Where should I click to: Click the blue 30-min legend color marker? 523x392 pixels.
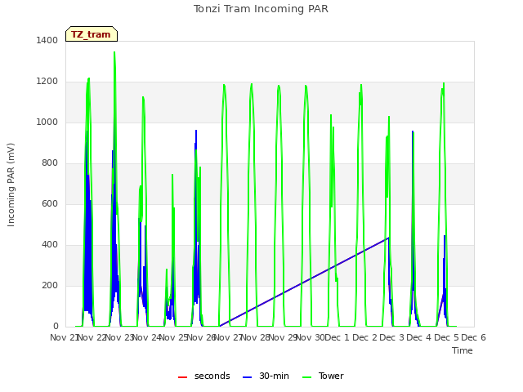coord(247,377)
